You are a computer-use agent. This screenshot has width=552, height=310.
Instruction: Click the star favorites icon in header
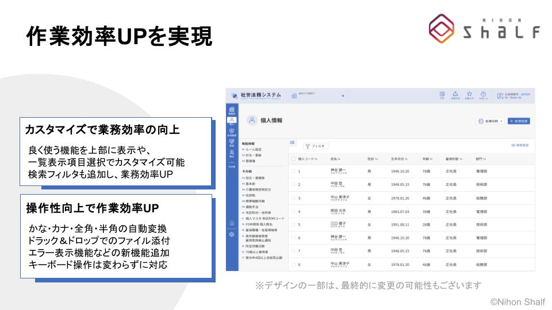point(469,94)
